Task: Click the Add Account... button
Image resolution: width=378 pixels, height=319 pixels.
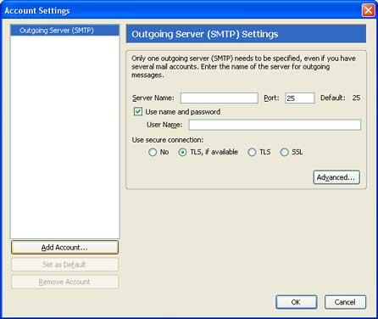Action: tap(64, 248)
